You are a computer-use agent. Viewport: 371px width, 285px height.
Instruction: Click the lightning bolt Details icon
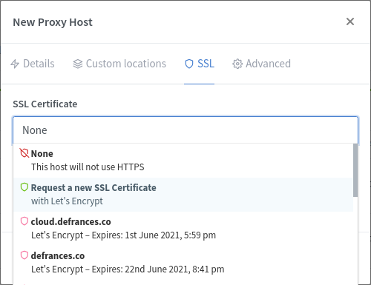click(x=15, y=64)
